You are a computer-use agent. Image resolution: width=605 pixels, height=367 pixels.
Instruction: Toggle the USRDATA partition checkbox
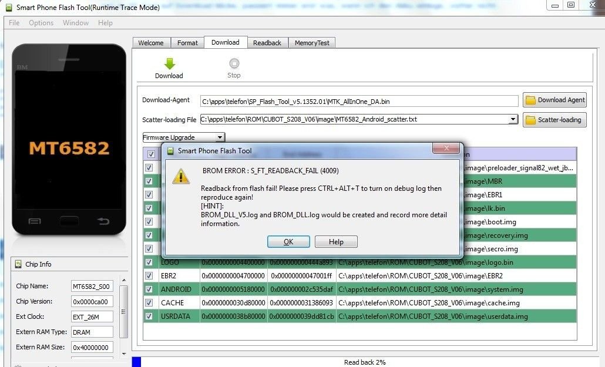pyautogui.click(x=149, y=317)
